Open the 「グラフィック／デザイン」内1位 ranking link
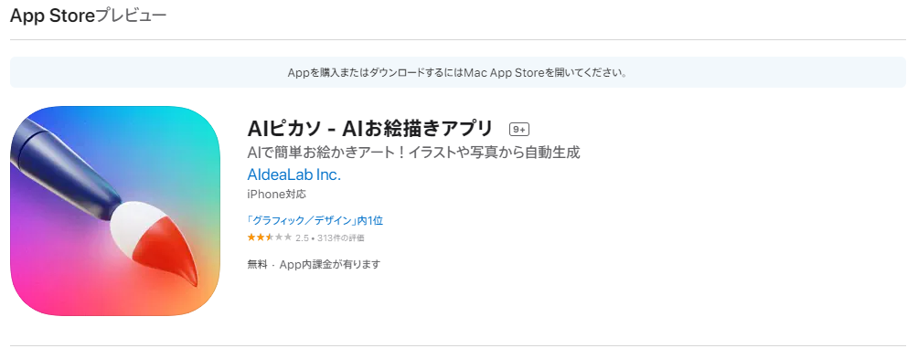This screenshot has height=359, width=918. (315, 220)
